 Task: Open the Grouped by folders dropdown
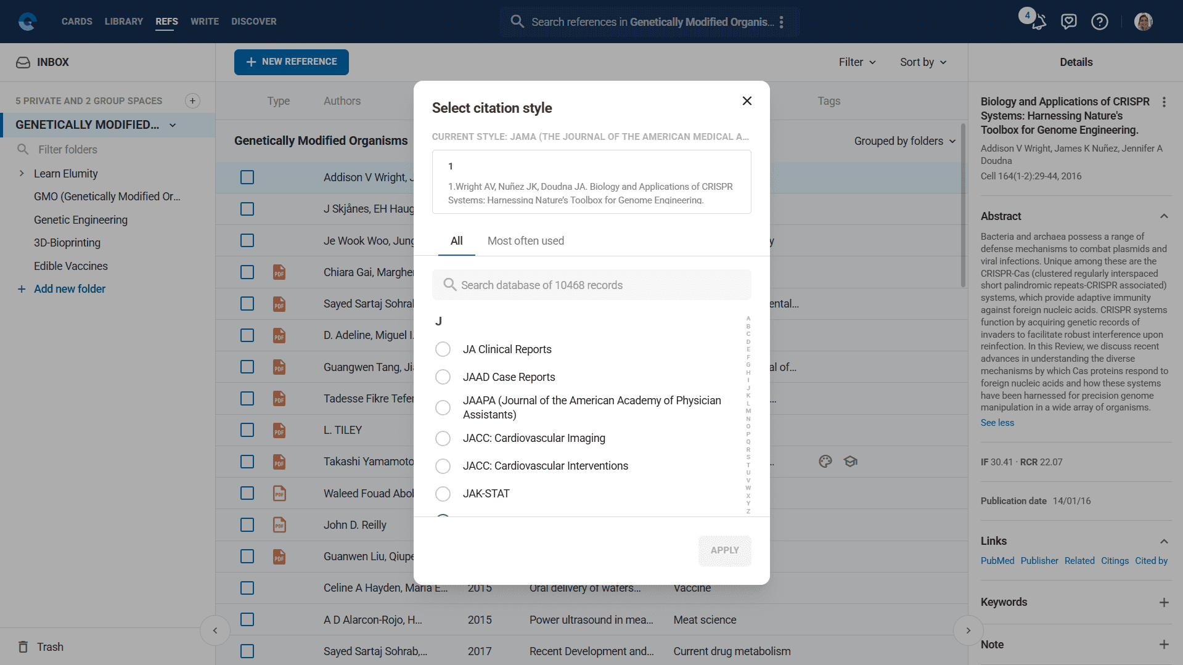904,141
